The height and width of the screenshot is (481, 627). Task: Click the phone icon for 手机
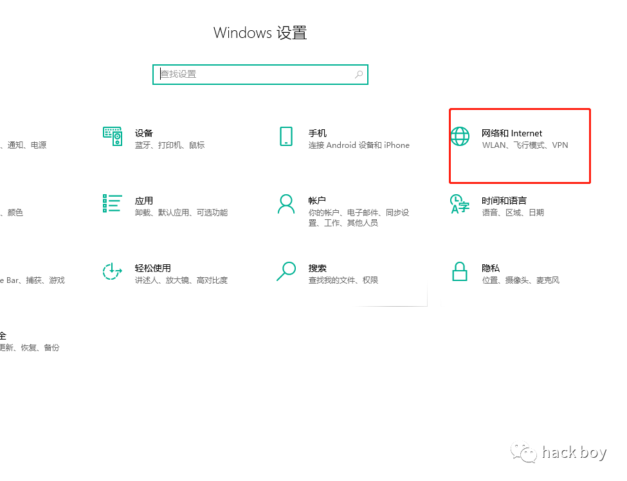pos(286,136)
